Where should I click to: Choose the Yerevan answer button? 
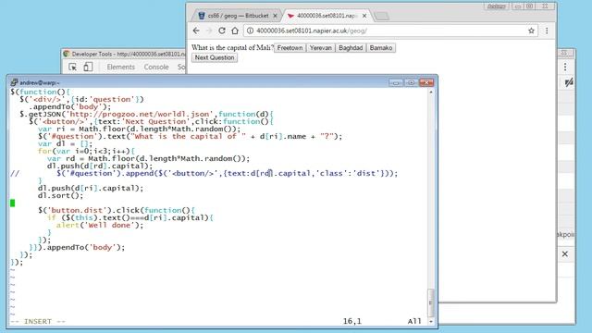[321, 48]
